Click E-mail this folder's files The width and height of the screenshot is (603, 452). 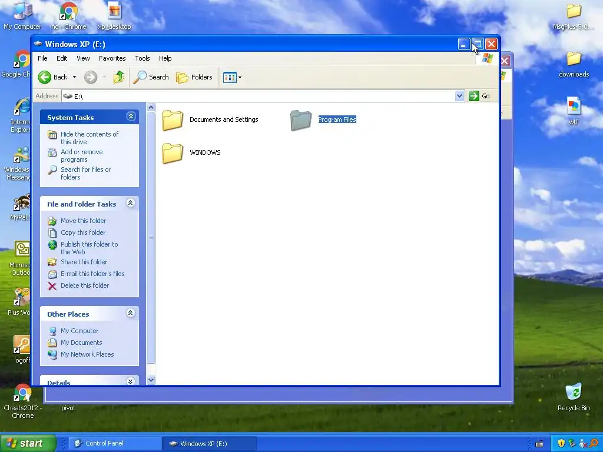coord(92,274)
